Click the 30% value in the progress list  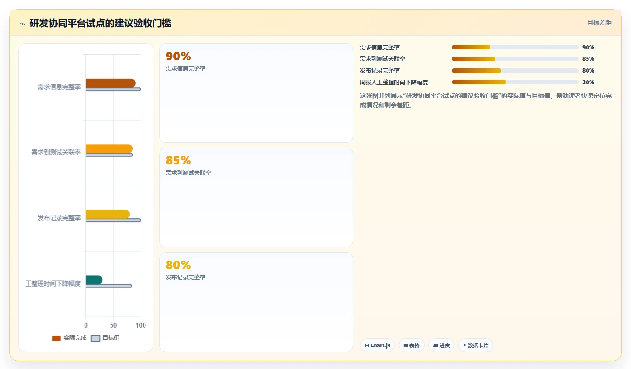pyautogui.click(x=588, y=82)
